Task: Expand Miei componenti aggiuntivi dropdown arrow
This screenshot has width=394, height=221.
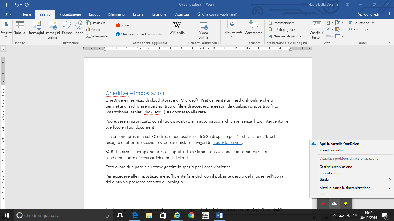Action: [x=167, y=34]
